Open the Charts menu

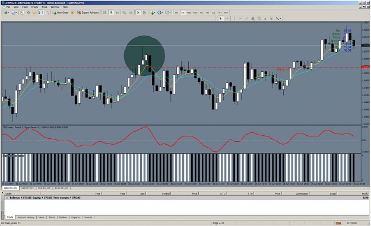[x=34, y=7]
